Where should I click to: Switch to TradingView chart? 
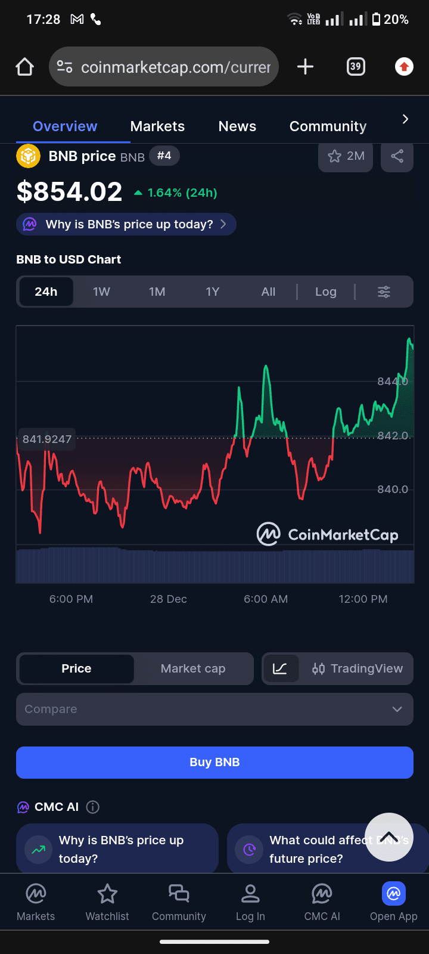point(357,668)
